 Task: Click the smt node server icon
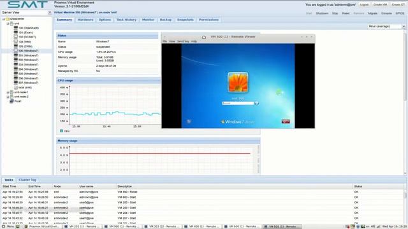(11, 24)
